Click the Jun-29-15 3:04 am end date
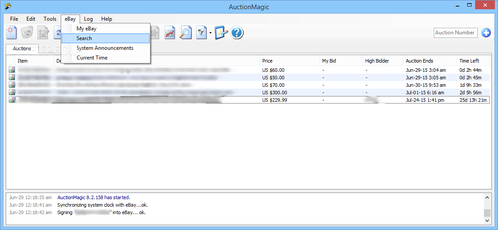 pyautogui.click(x=425, y=70)
